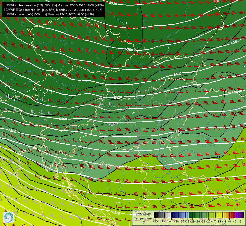Screen dimensions: 246x226
Task: Click the -44 tick label in legend
Action: click(166, 221)
